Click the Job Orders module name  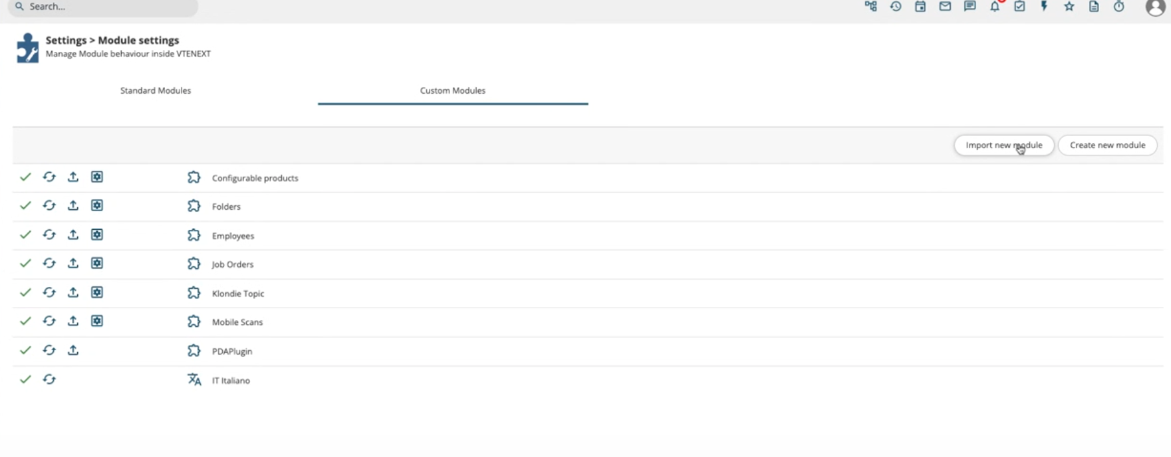[233, 264]
